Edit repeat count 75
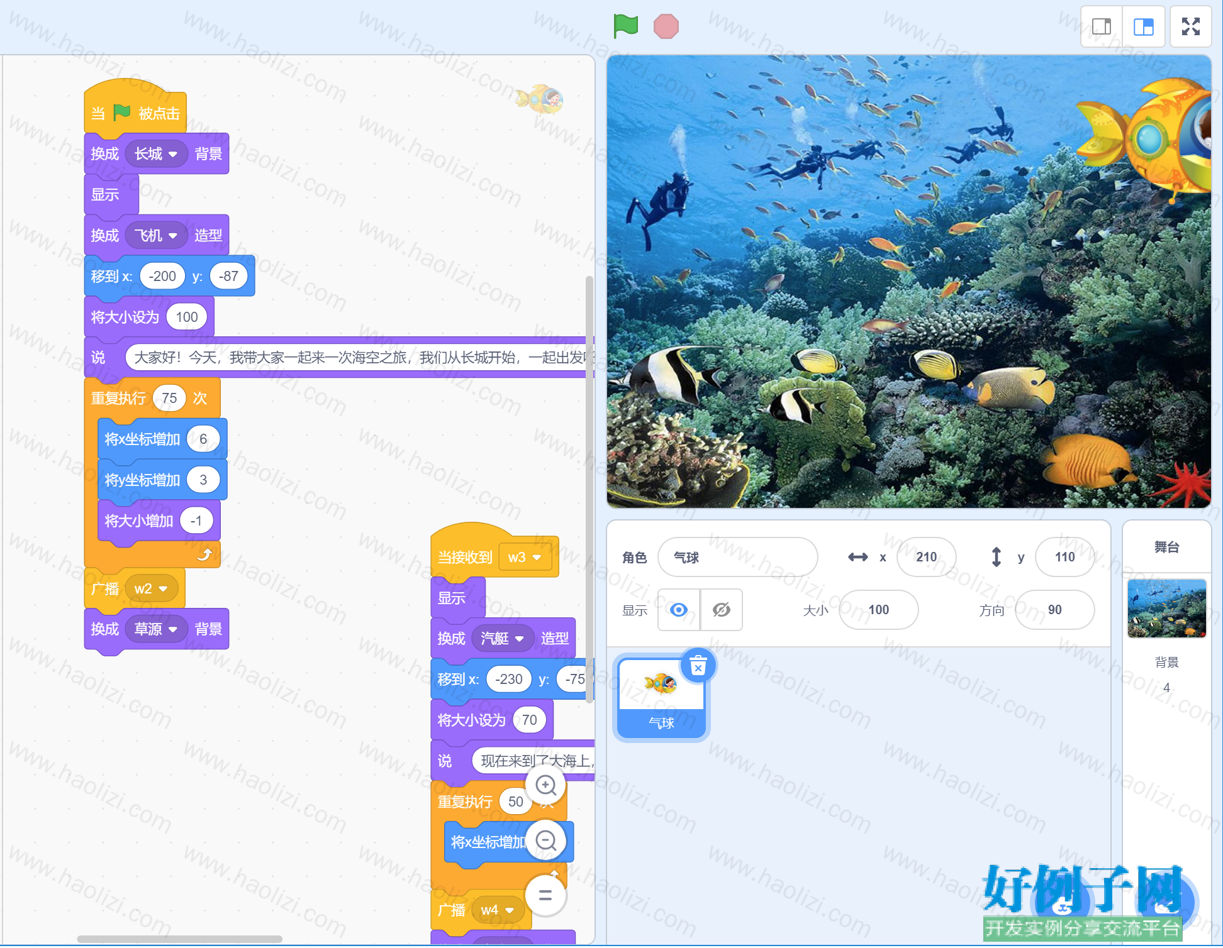Screen dimensions: 1223x948 click(x=169, y=399)
